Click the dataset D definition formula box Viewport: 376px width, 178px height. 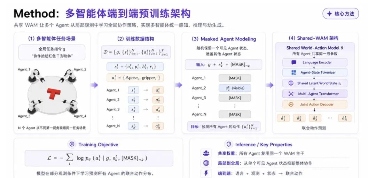coord(136,52)
